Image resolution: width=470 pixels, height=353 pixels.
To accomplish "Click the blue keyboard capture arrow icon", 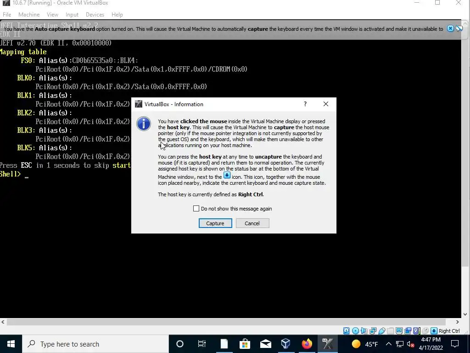I will 434,331.
